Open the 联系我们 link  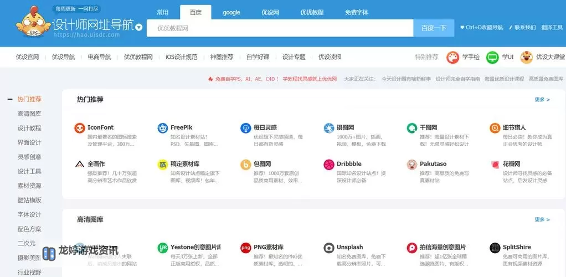coord(522,27)
